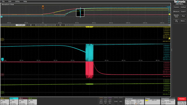Open the Edit menu
This screenshot has width=187, height=105.
(x=10, y=1)
